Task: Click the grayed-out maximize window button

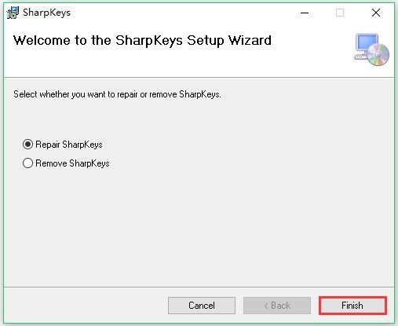Action: coord(340,13)
